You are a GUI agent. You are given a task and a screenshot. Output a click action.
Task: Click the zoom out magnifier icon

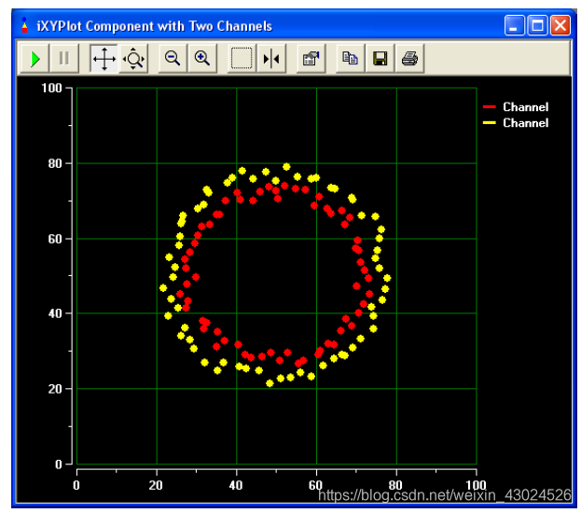tap(173, 59)
